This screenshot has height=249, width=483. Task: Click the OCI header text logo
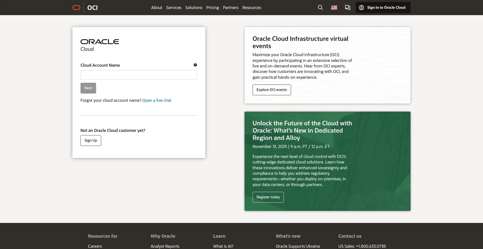[92, 8]
